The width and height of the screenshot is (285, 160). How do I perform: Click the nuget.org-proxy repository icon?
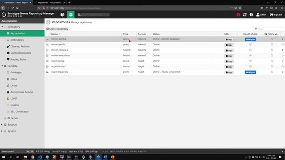(x=47, y=72)
